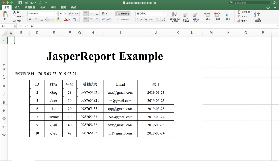Expand the underline style arrow
The height and width of the screenshot is (161, 279).
point(45,19)
